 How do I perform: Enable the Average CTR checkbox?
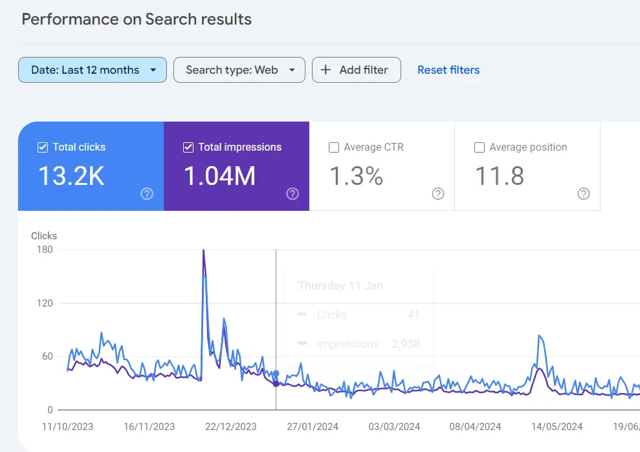point(334,147)
